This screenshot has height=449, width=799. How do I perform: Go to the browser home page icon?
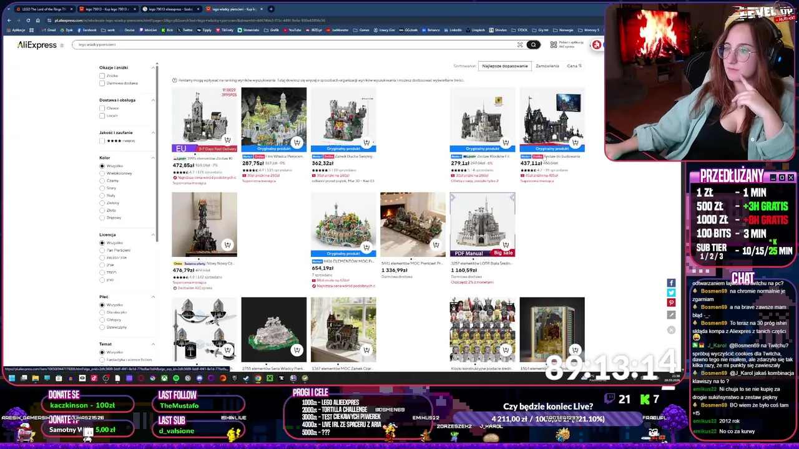tap(37, 20)
